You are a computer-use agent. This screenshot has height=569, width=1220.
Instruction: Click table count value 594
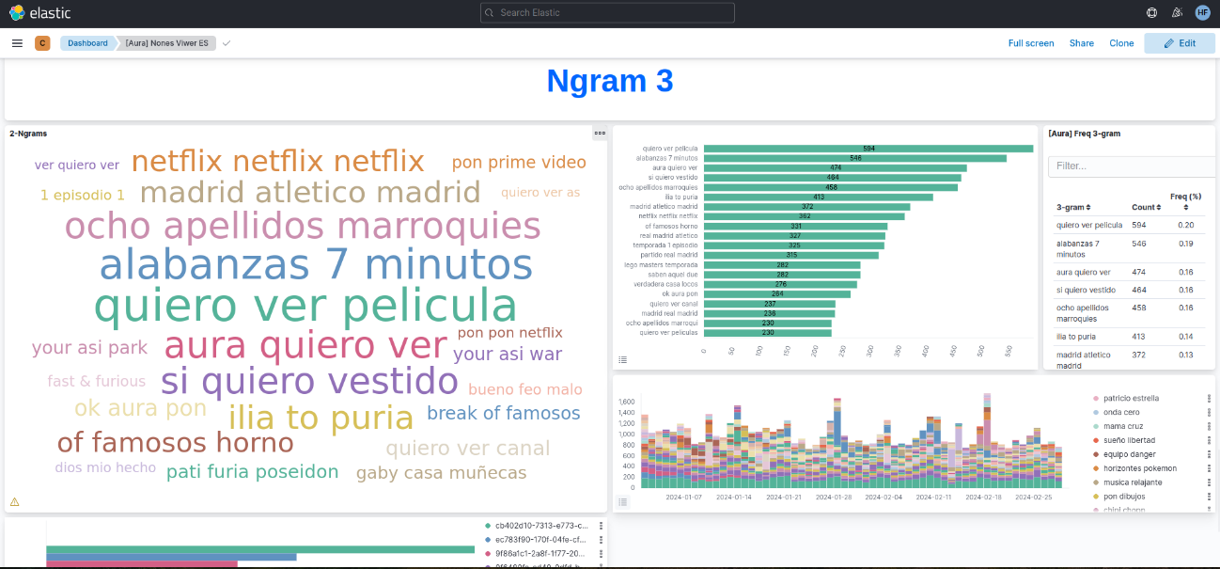(x=1141, y=225)
